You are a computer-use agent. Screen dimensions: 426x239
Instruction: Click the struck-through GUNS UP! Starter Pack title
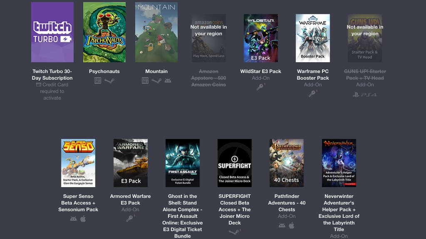(x=365, y=75)
